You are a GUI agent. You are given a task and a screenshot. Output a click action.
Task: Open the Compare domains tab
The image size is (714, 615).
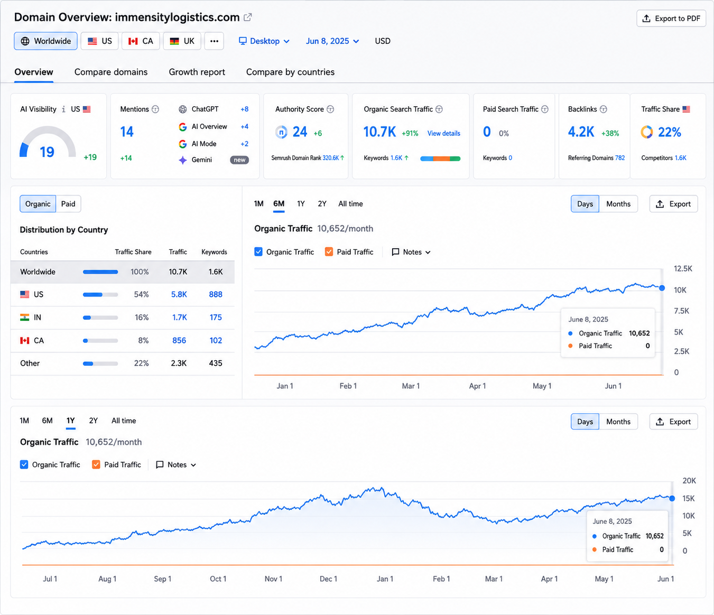click(111, 72)
